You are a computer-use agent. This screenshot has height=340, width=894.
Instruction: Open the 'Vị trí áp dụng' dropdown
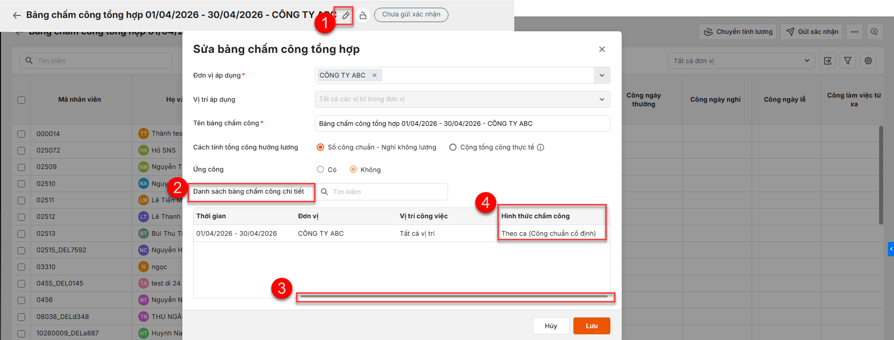(x=462, y=99)
